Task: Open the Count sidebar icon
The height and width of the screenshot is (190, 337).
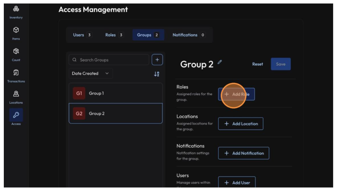Action: coord(16,51)
